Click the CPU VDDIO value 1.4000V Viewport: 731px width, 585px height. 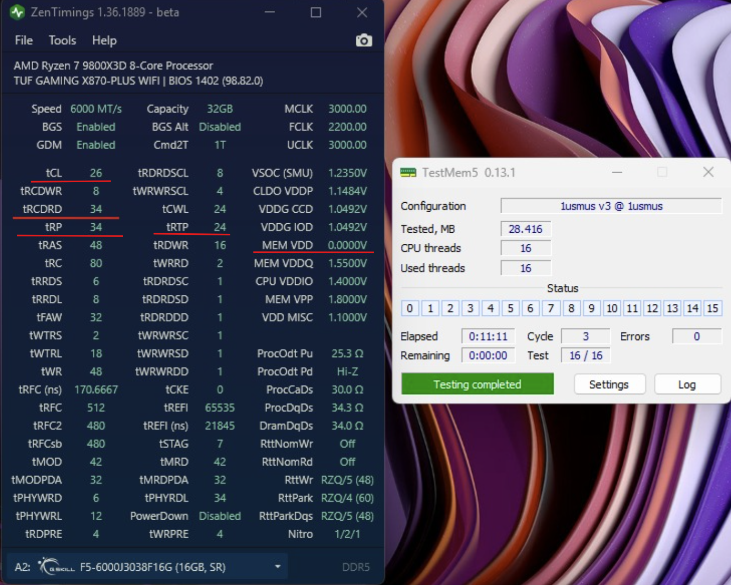(347, 281)
